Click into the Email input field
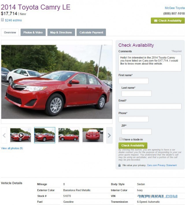 (150, 106)
